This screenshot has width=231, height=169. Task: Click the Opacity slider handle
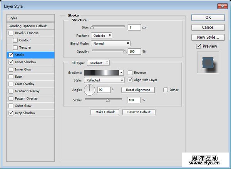[x=124, y=51]
